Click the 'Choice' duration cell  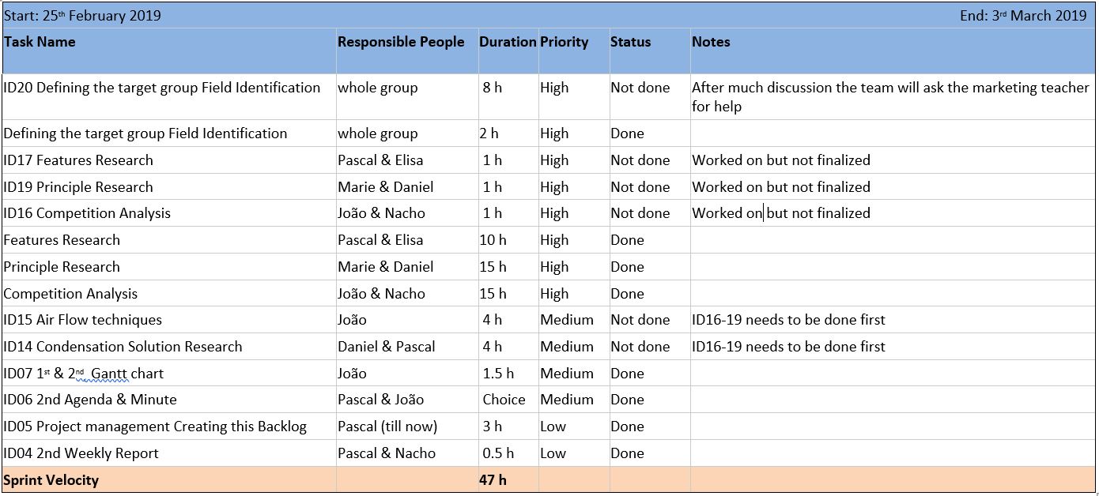(504, 400)
